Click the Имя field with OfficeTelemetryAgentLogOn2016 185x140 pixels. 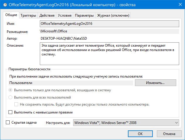coord(109,24)
